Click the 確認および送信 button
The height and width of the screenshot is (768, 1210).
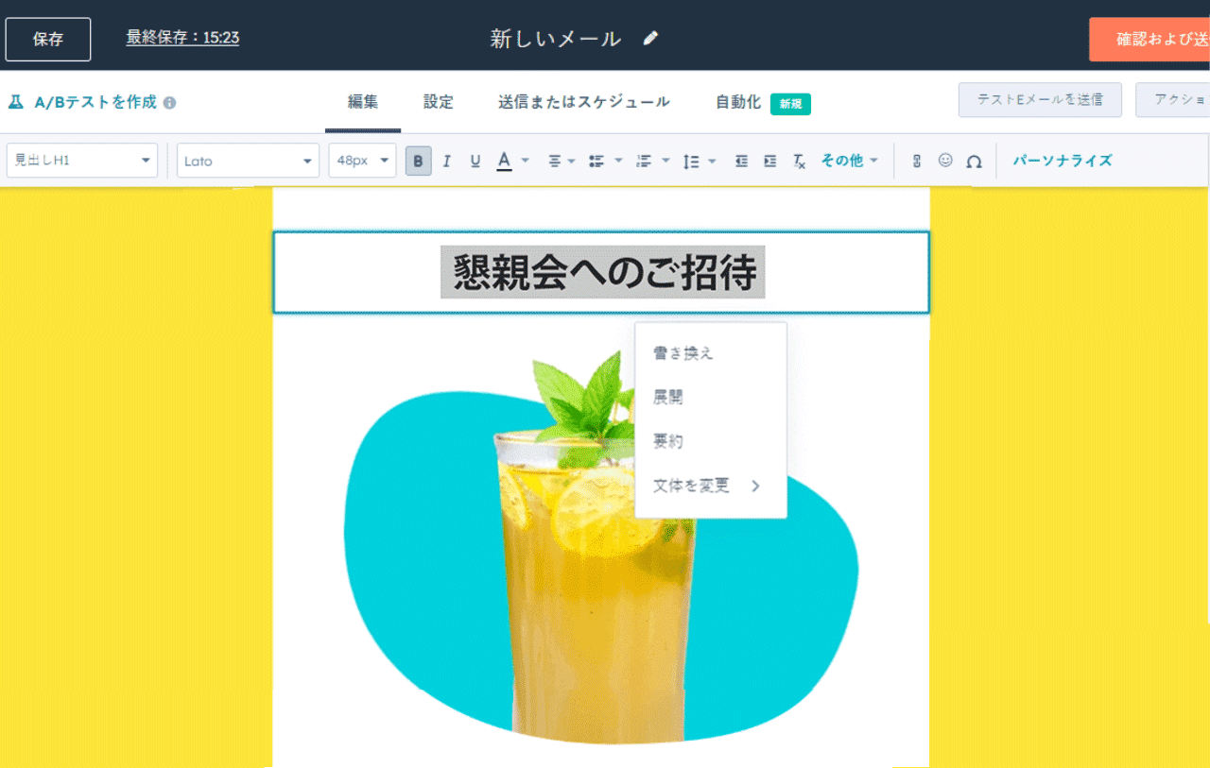coord(1149,40)
